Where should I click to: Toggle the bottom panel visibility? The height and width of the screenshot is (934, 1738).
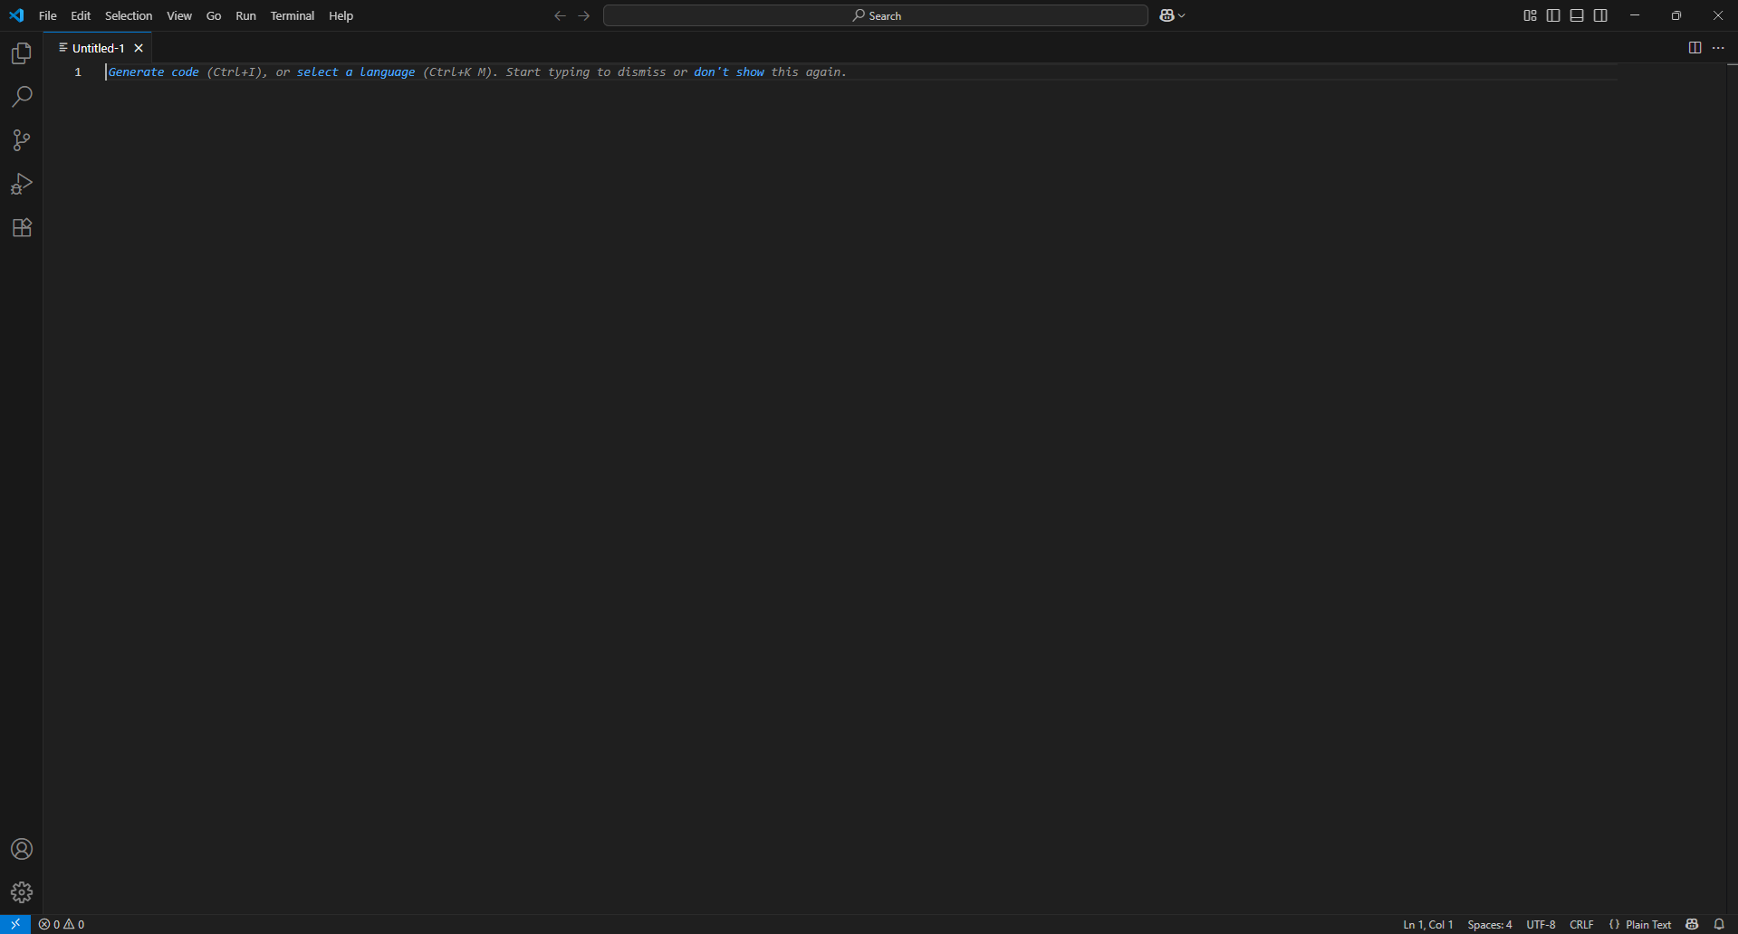click(1577, 15)
